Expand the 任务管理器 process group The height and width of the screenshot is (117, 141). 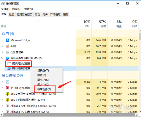click(x=2, y=52)
